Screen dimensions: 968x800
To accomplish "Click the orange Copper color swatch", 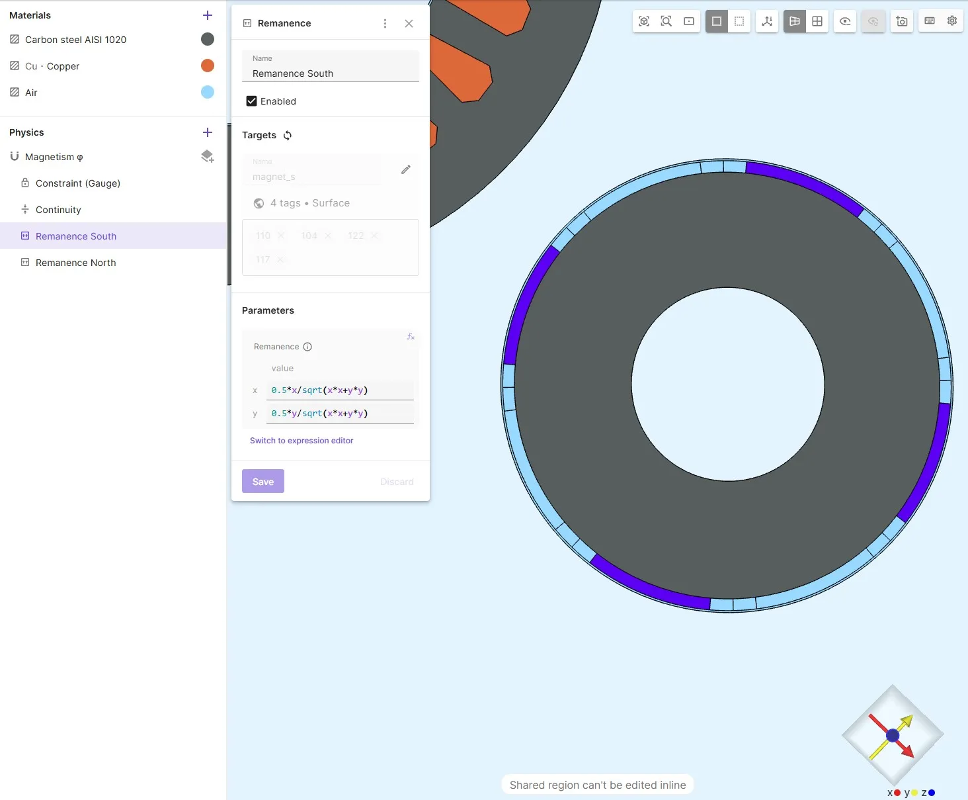I will 208,66.
